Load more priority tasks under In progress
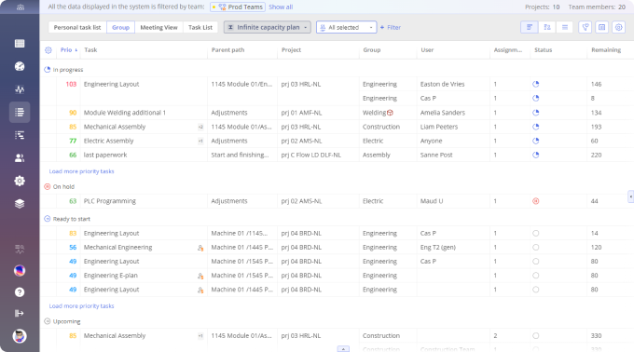 (82, 171)
